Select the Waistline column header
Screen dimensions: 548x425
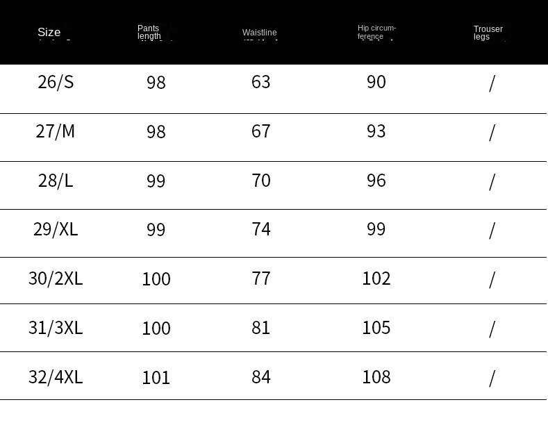tap(260, 33)
